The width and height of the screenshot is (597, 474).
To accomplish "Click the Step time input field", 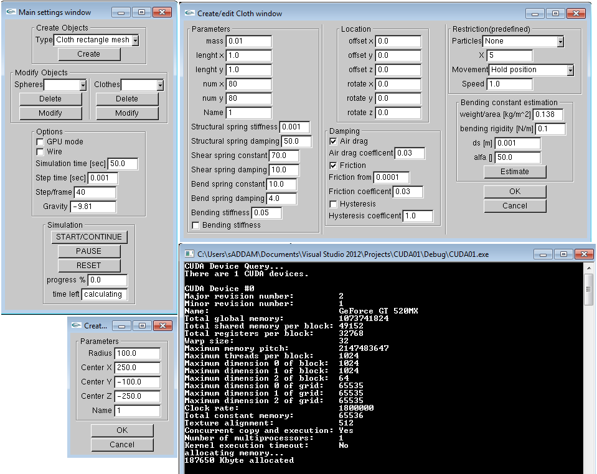I will [x=103, y=178].
